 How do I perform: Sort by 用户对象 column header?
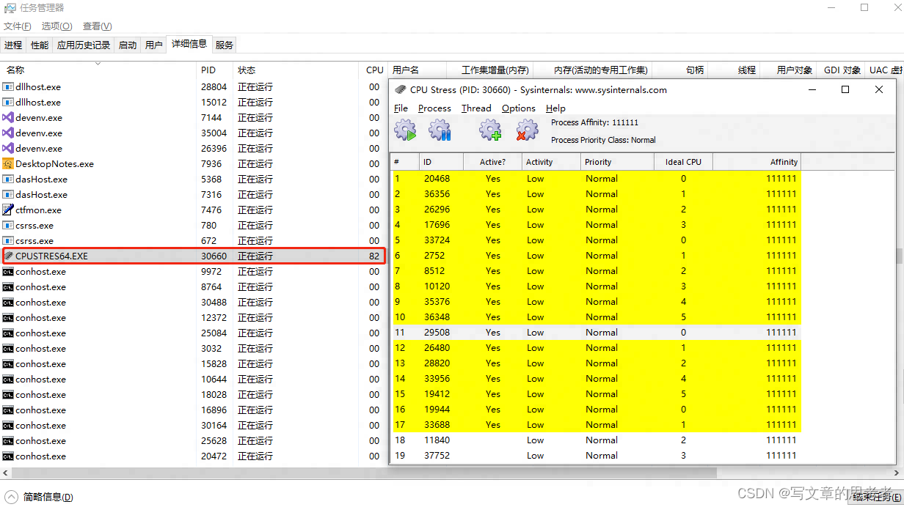[x=788, y=70]
